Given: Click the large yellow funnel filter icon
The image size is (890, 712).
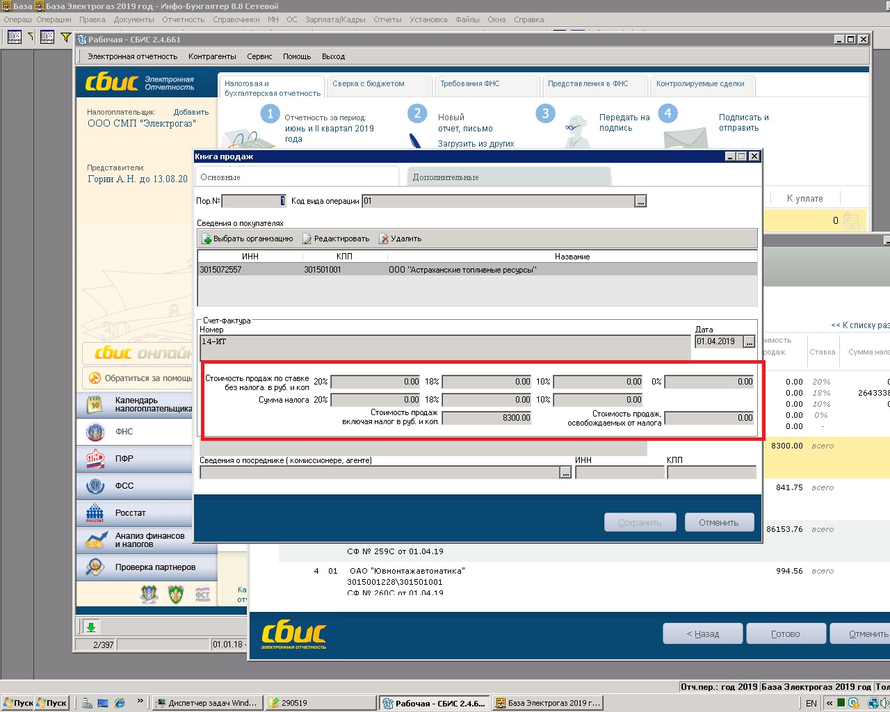Looking at the screenshot, I should pyautogui.click(x=65, y=37).
